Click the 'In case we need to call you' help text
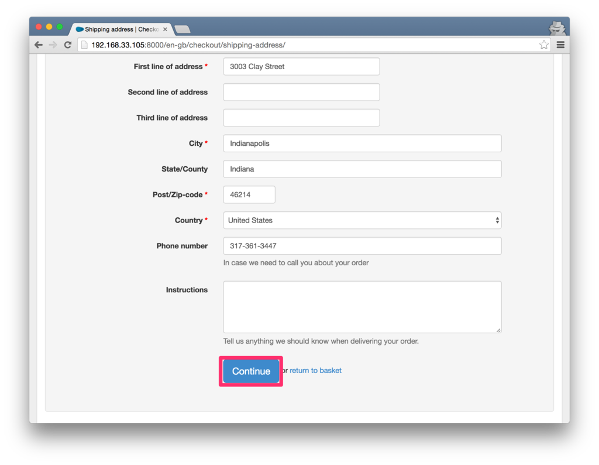Viewport: 599px width, 465px height. pos(296,263)
